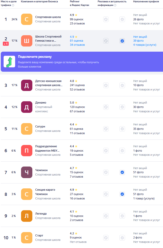Image resolution: width=163 pixels, height=248 pixels.
Task: Click the 'Рейтинг в Яндекс Картах' column header
Action: pos(80,3)
